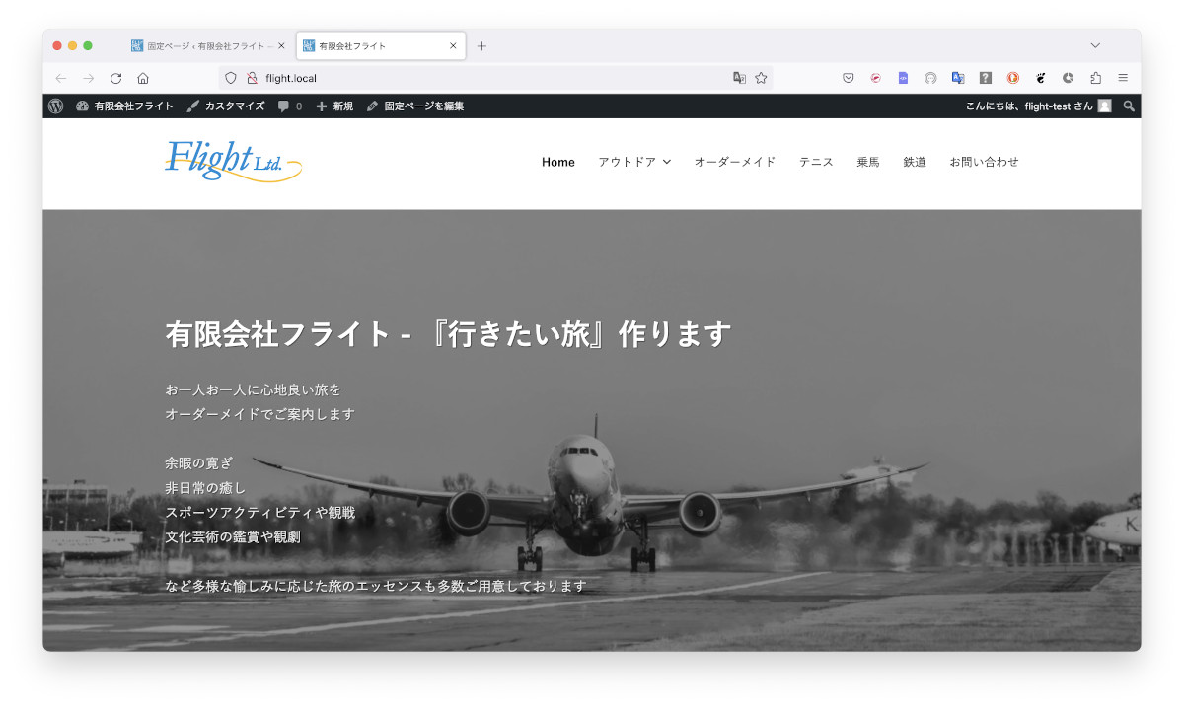This screenshot has height=708, width=1184.
Task: Open the Home menu item
Action: [x=558, y=162]
